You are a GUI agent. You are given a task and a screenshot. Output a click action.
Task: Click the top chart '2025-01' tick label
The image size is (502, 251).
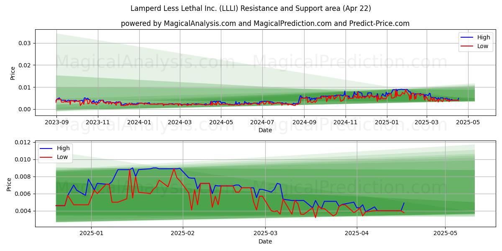pos(387,122)
